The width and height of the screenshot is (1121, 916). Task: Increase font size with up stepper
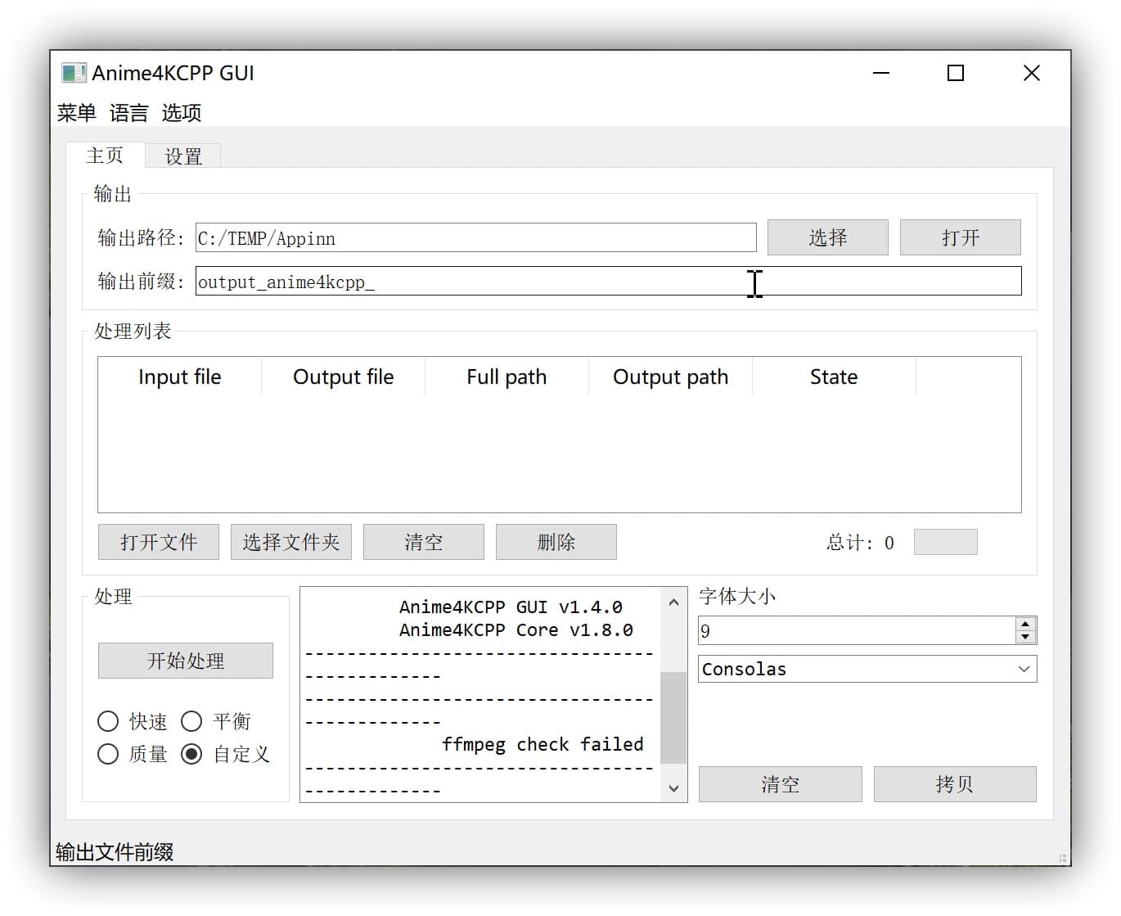[x=1025, y=624]
